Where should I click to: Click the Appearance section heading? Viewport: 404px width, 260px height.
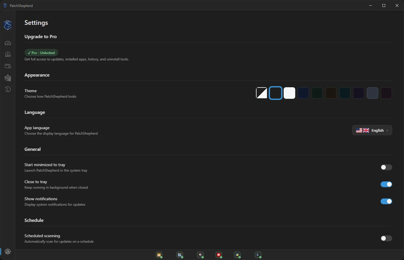pyautogui.click(x=37, y=75)
